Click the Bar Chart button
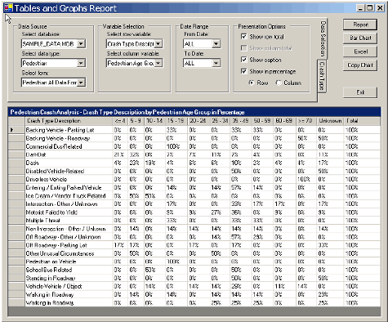This screenshot has width=388, height=322. 360,38
